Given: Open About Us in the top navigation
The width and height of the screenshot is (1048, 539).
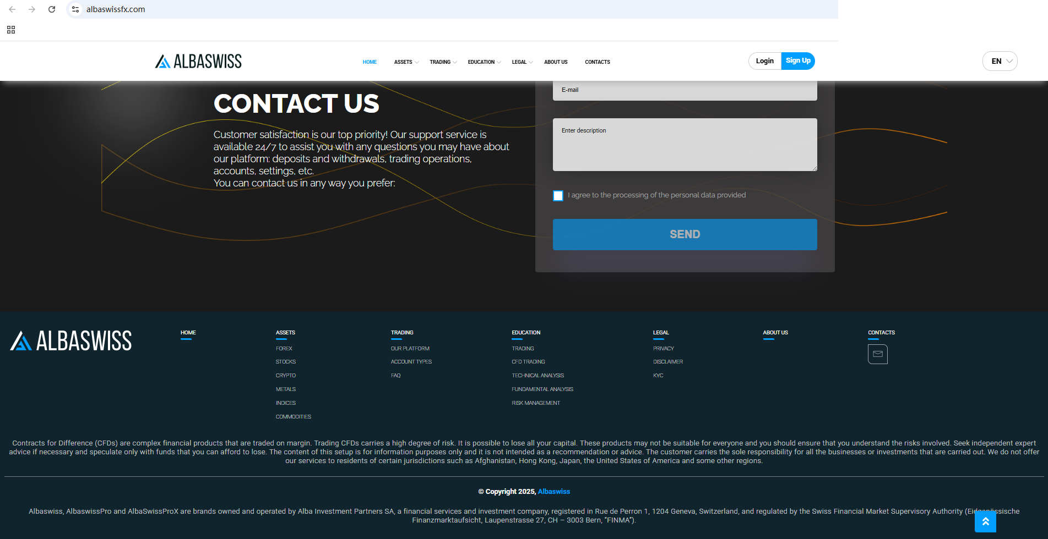Looking at the screenshot, I should click(556, 62).
